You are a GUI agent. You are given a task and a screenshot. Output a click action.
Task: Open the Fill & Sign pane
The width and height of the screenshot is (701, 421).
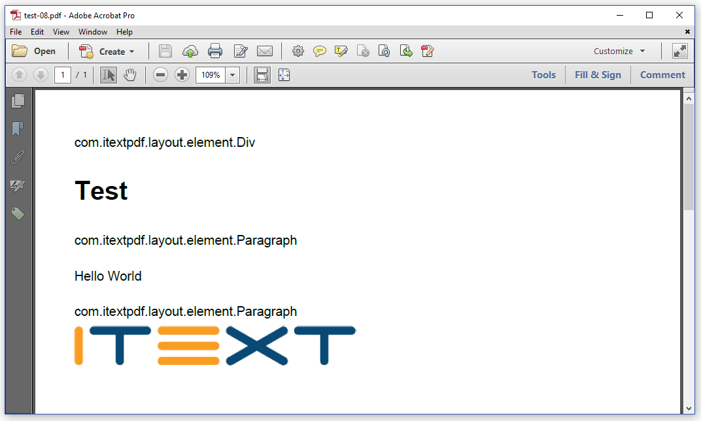point(598,75)
